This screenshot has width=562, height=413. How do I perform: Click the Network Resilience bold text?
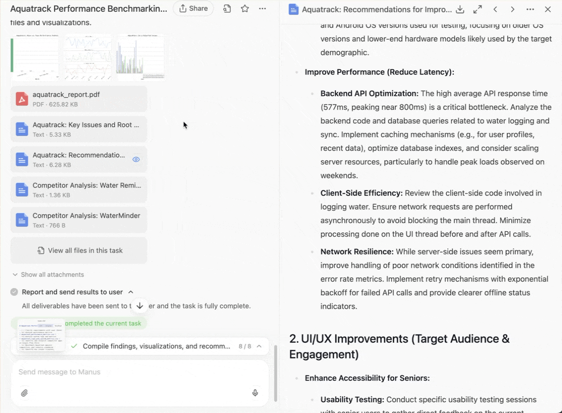[x=357, y=252]
